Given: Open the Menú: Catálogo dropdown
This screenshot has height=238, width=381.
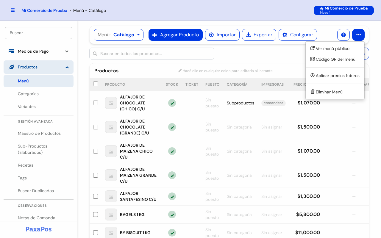Looking at the screenshot, I should 118,35.
